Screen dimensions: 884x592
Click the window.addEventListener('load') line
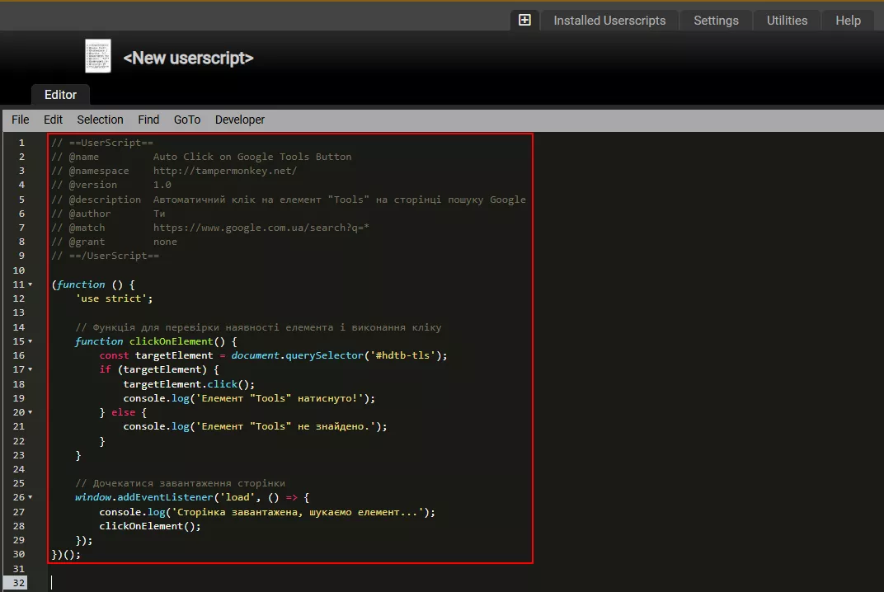(192, 497)
